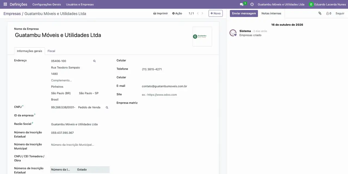Click the paperclip attachments icon

(x=320, y=13)
